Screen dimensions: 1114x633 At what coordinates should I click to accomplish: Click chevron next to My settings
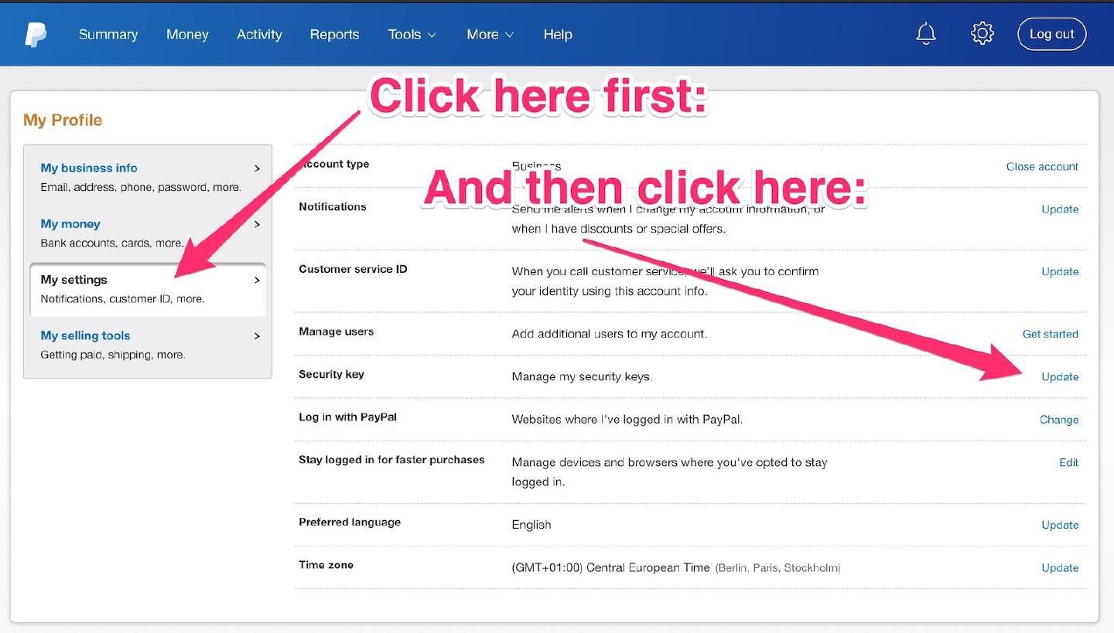tap(258, 280)
